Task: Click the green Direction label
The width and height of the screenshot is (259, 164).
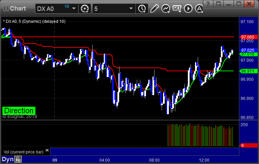Action: 19,111
